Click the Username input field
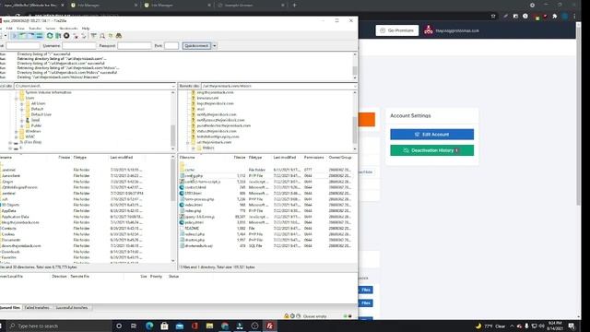Screen dimensions: 590x332 79,45
